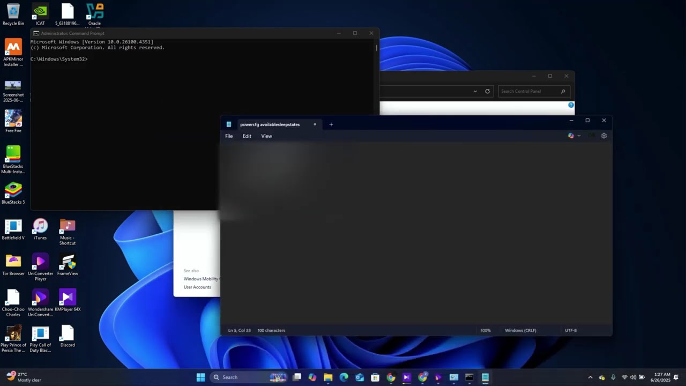Close the unsaved Notepad tab via dot
The width and height of the screenshot is (686, 386).
click(x=315, y=124)
